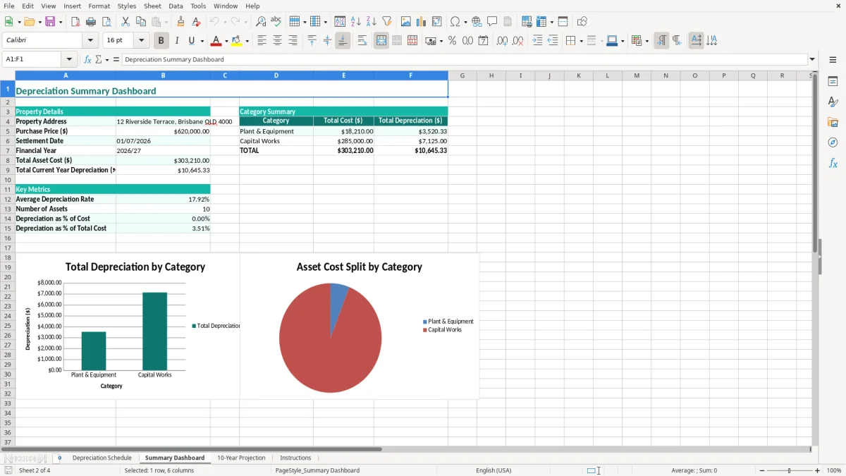Clone formatting with the paintbrush
Image resolution: width=846 pixels, height=476 pixels.
180,22
